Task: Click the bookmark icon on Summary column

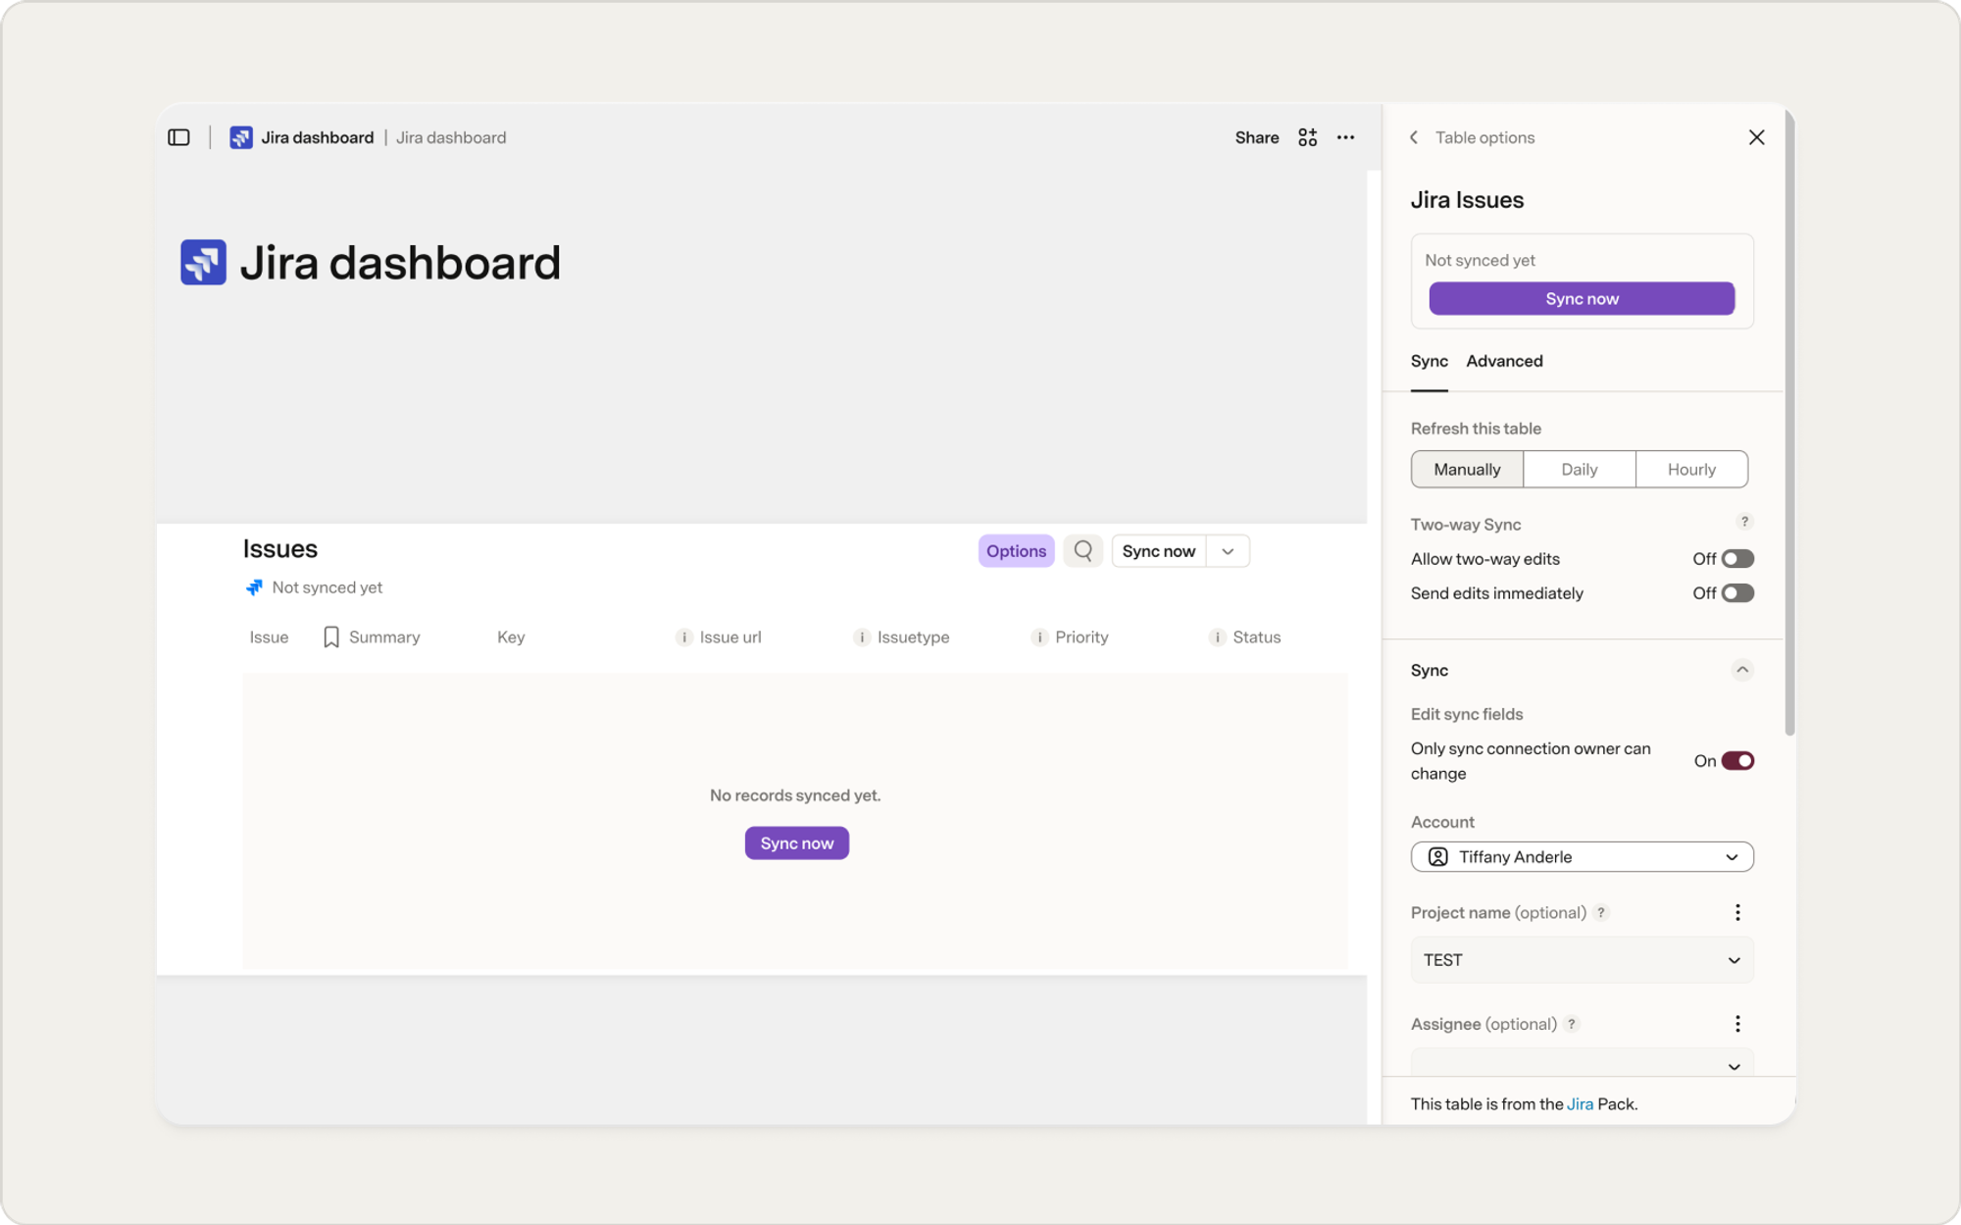Action: (x=331, y=638)
